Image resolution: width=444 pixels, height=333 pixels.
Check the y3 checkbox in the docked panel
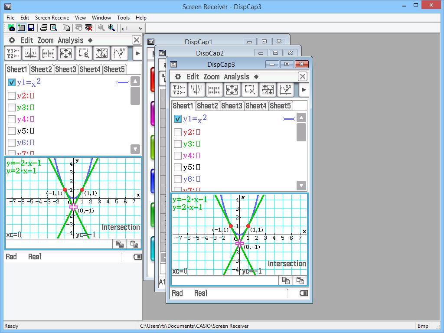coord(11,108)
